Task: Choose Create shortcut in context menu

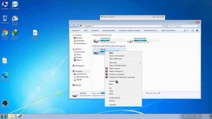Action: (x=123, y=98)
